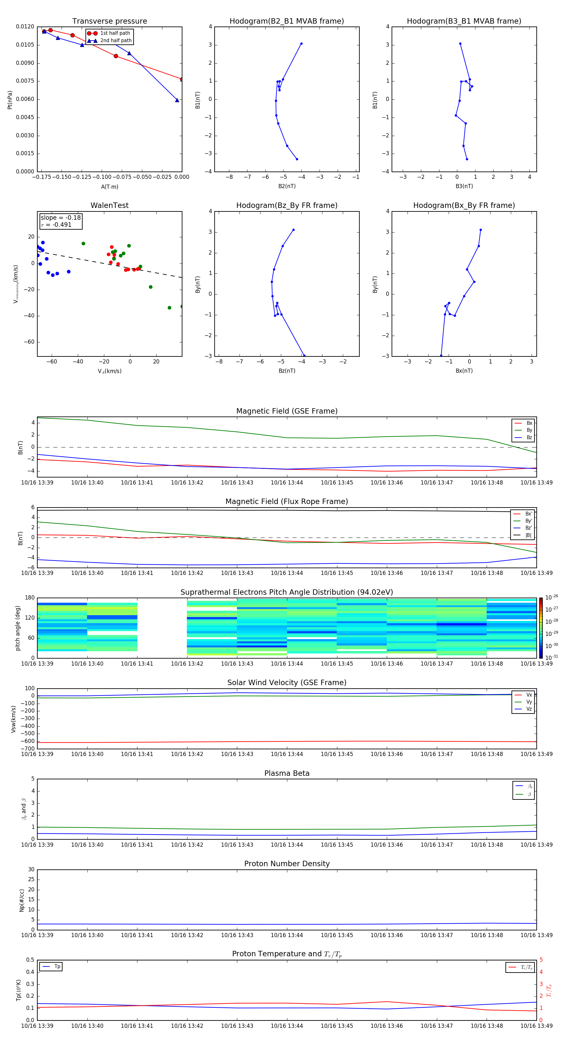
Task: Click the "Bz'" flux rope legend entry
Action: [523, 528]
